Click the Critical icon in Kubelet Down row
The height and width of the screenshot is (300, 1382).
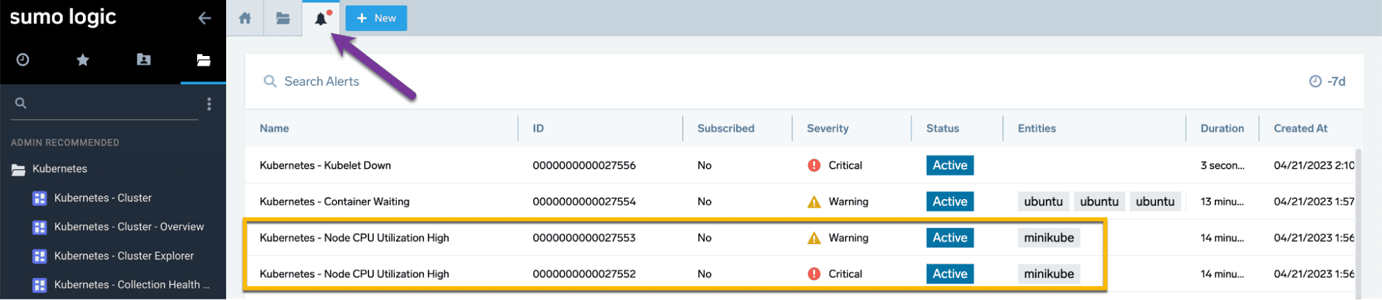(x=814, y=166)
